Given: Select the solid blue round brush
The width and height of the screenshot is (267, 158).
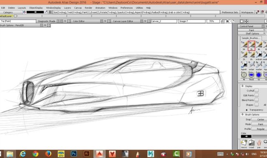Looking at the screenshot, I should point(259,75).
